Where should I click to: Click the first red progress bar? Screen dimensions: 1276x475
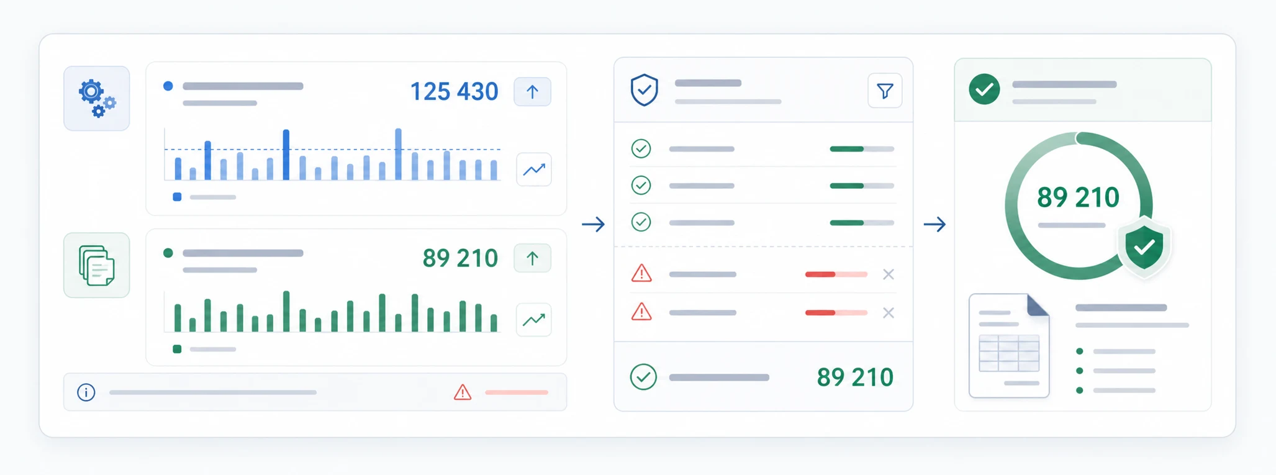tap(836, 274)
